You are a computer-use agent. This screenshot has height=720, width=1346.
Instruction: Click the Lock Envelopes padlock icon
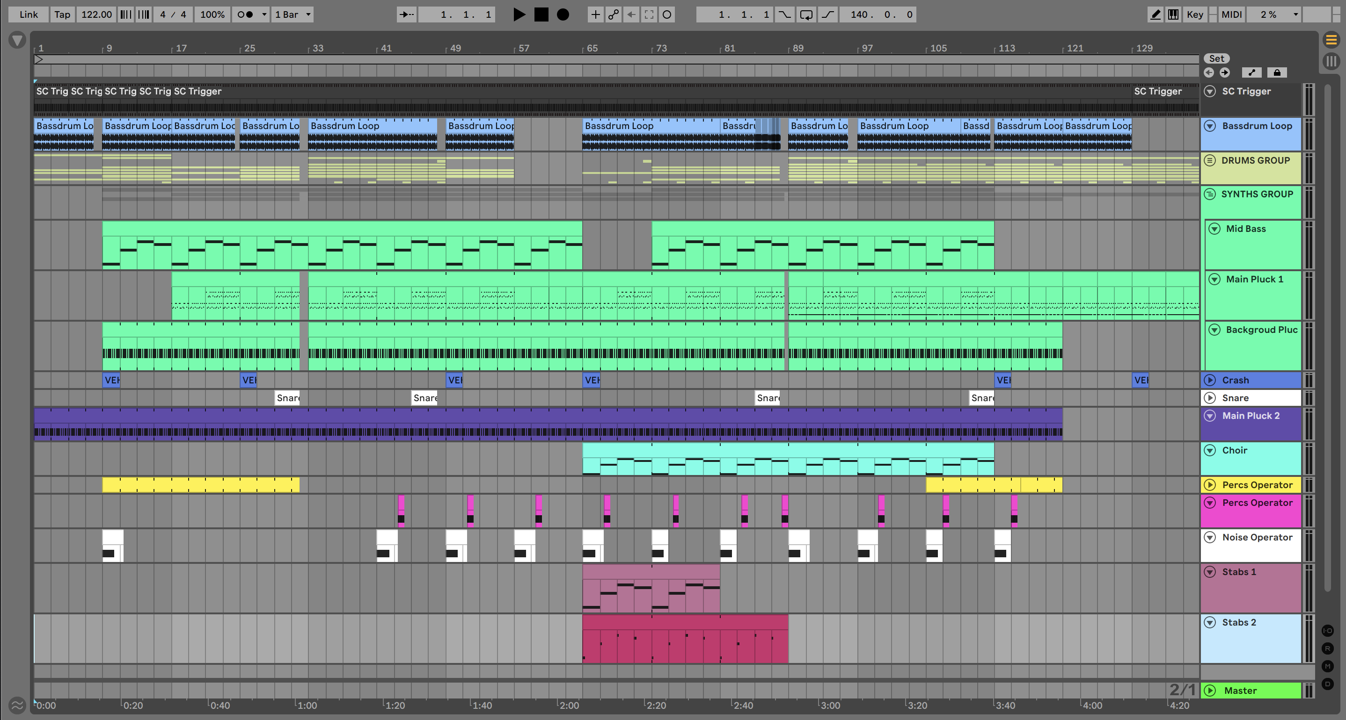pyautogui.click(x=1277, y=72)
